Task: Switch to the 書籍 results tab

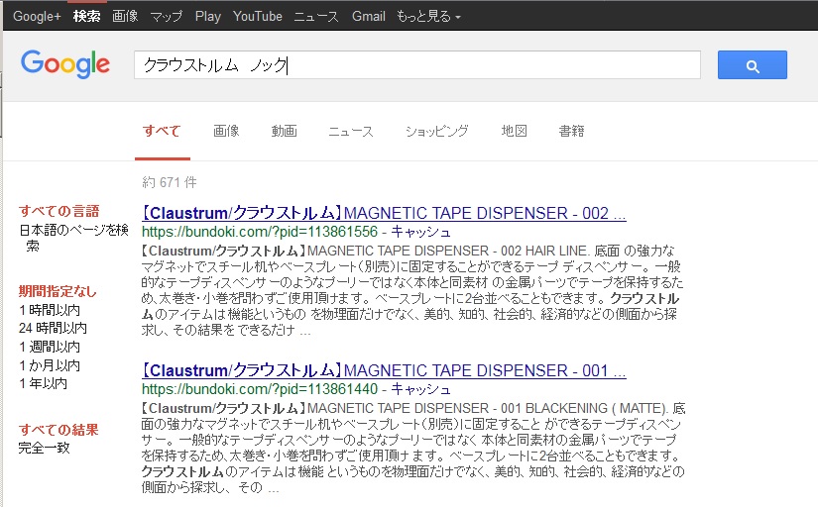Action: click(x=571, y=132)
